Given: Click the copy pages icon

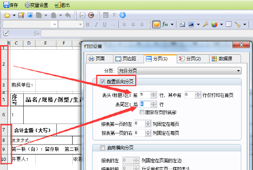Looking at the screenshot, I should (39, 15).
